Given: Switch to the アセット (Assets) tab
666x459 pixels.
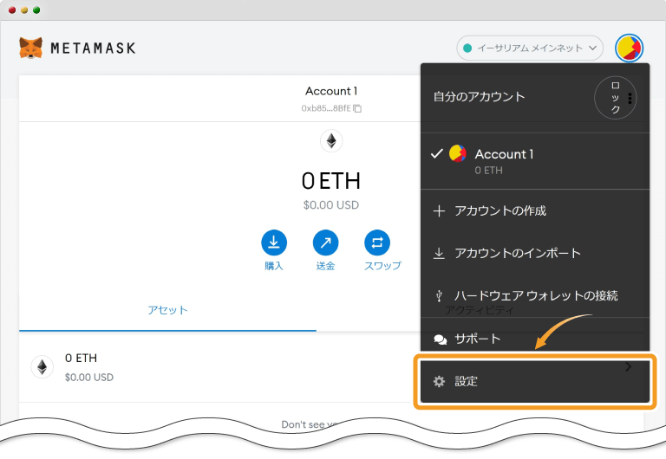Looking at the screenshot, I should tap(167, 310).
